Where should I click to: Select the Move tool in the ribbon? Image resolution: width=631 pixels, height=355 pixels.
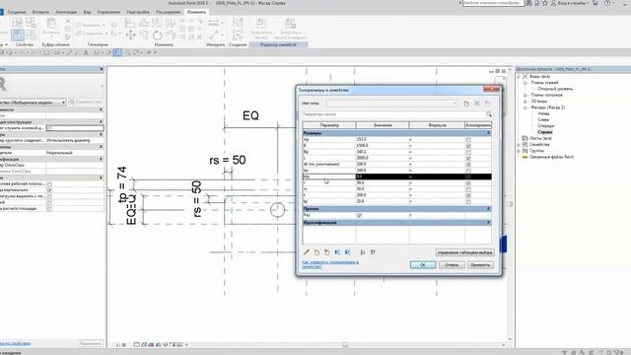point(131,35)
